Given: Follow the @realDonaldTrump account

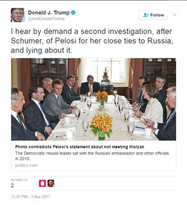Looking at the screenshot, I should point(153,15).
